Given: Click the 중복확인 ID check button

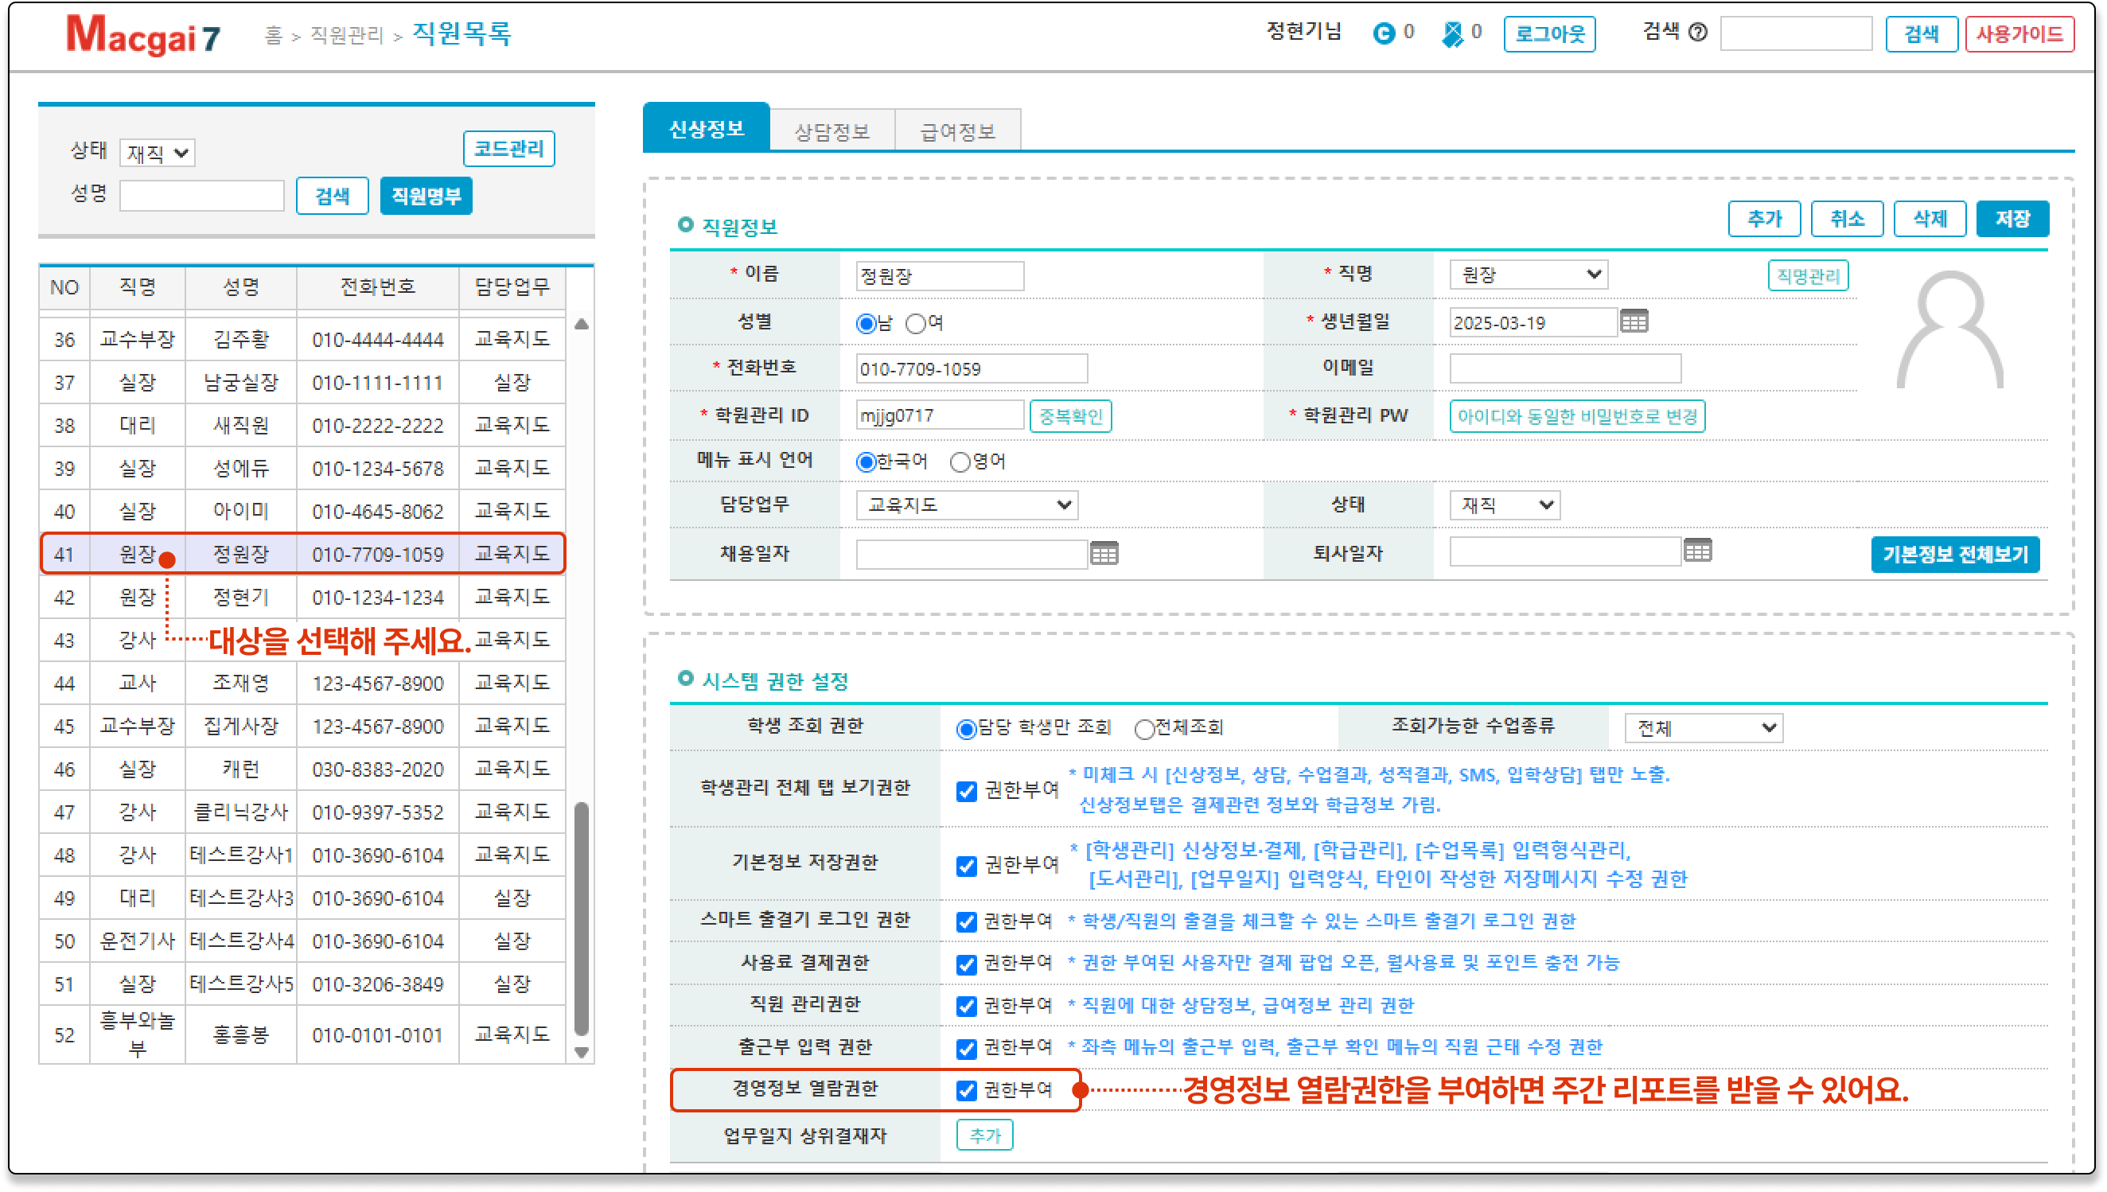Looking at the screenshot, I should (1070, 417).
